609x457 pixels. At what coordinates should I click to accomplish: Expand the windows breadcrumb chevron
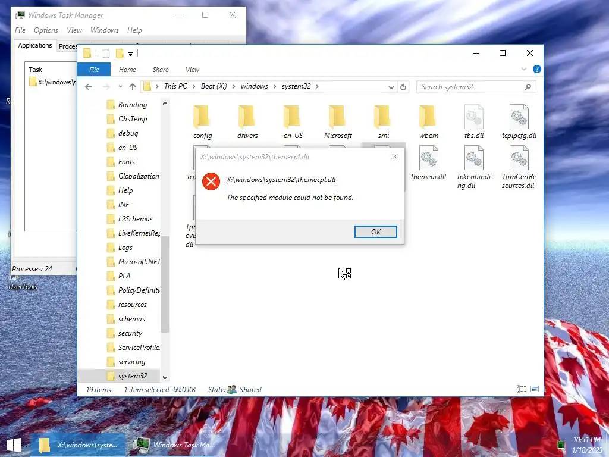click(275, 86)
